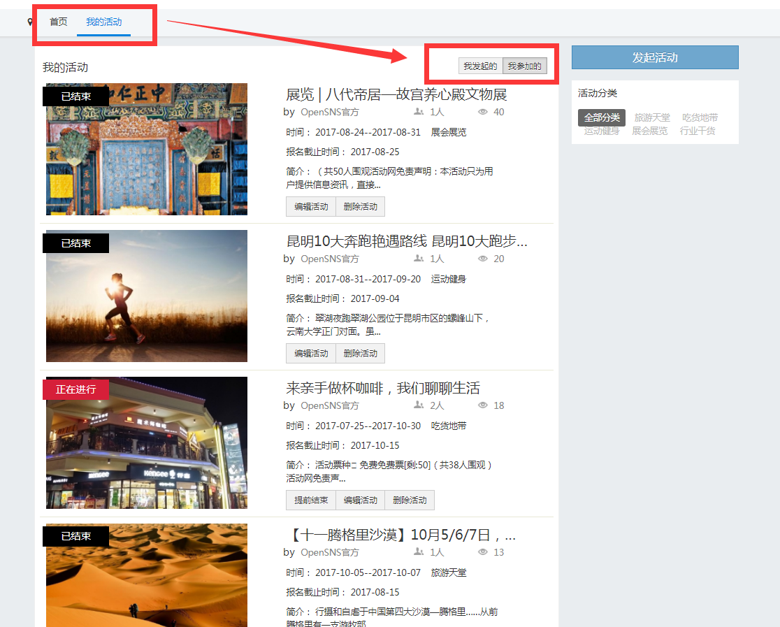Click the views eye icon showing 20
780x627 pixels.
pyautogui.click(x=482, y=259)
